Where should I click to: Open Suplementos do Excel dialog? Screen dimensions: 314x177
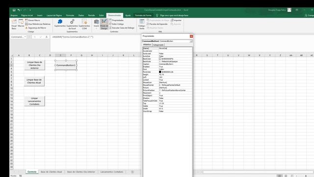pos(72,24)
